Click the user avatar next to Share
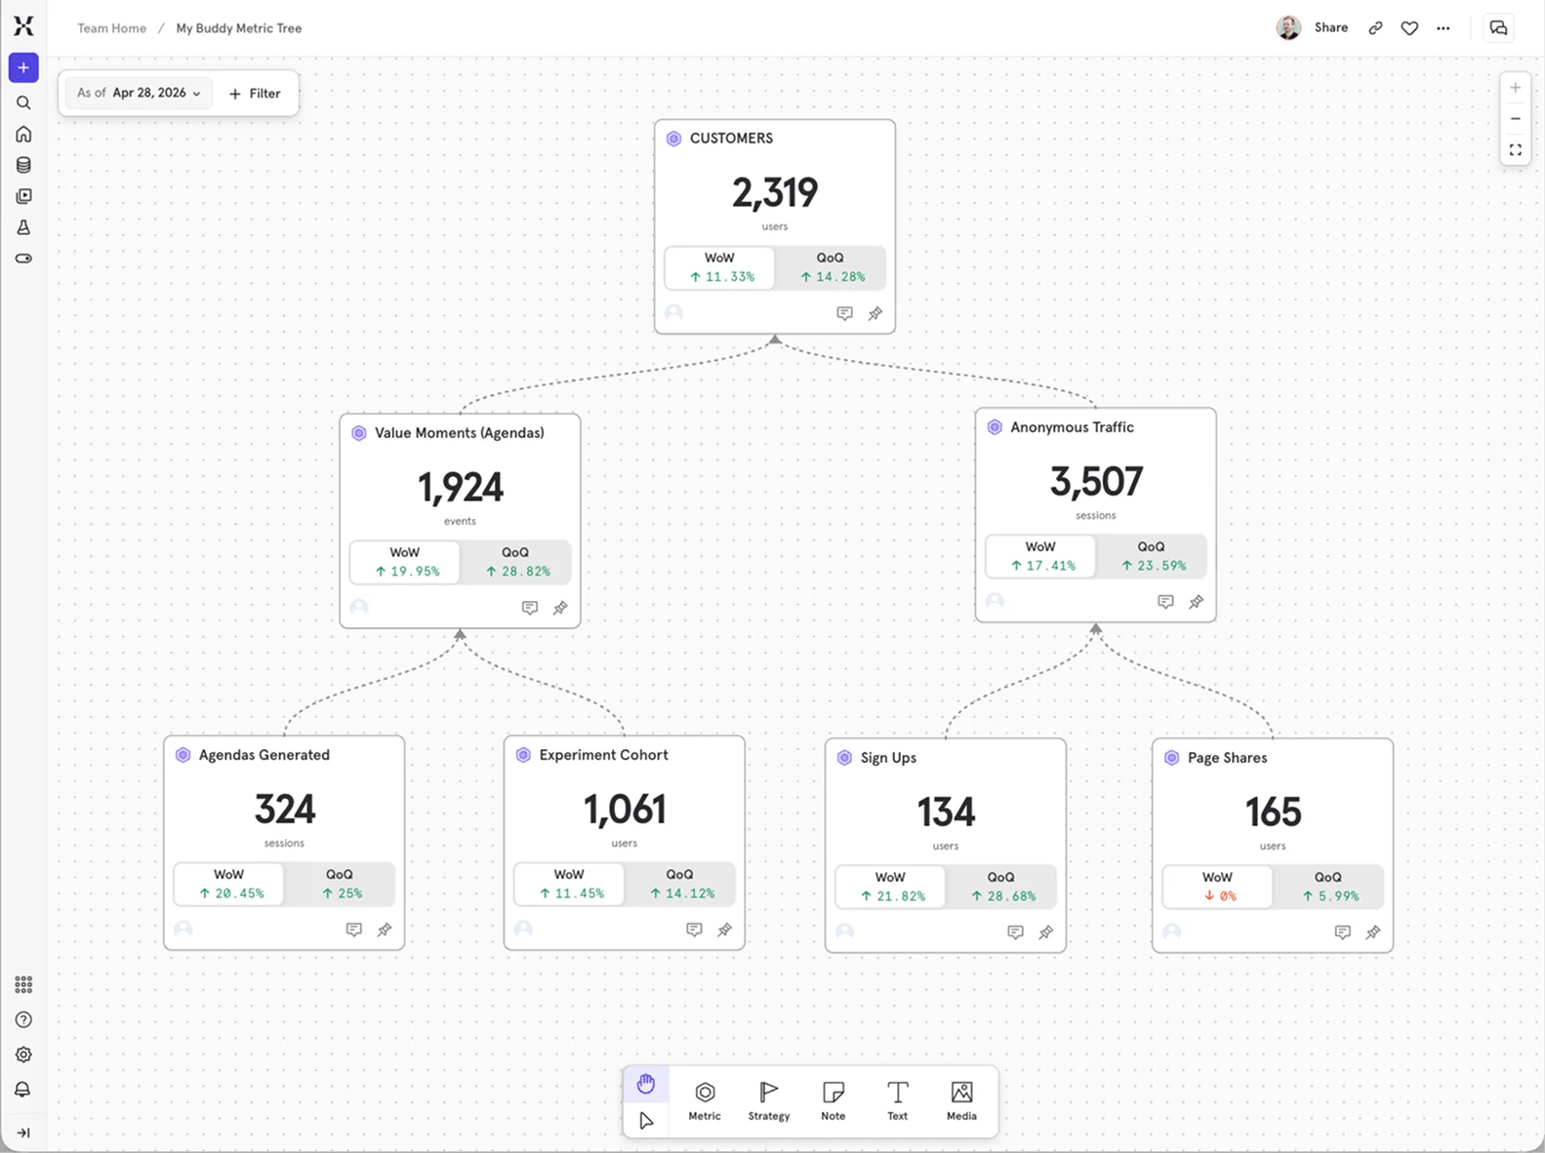Screen dimensions: 1545x1153 tap(1288, 27)
